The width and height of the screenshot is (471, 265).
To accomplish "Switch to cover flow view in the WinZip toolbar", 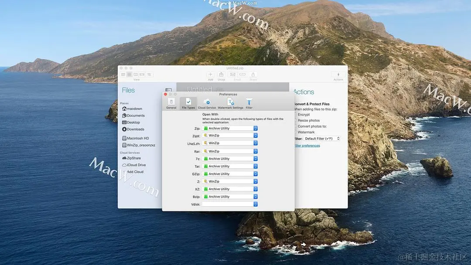I will pyautogui.click(x=142, y=75).
